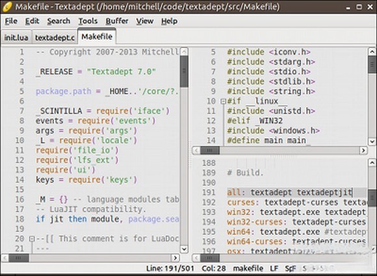Click the events = require('events') line
The width and height of the screenshot is (377, 276).
click(x=96, y=121)
